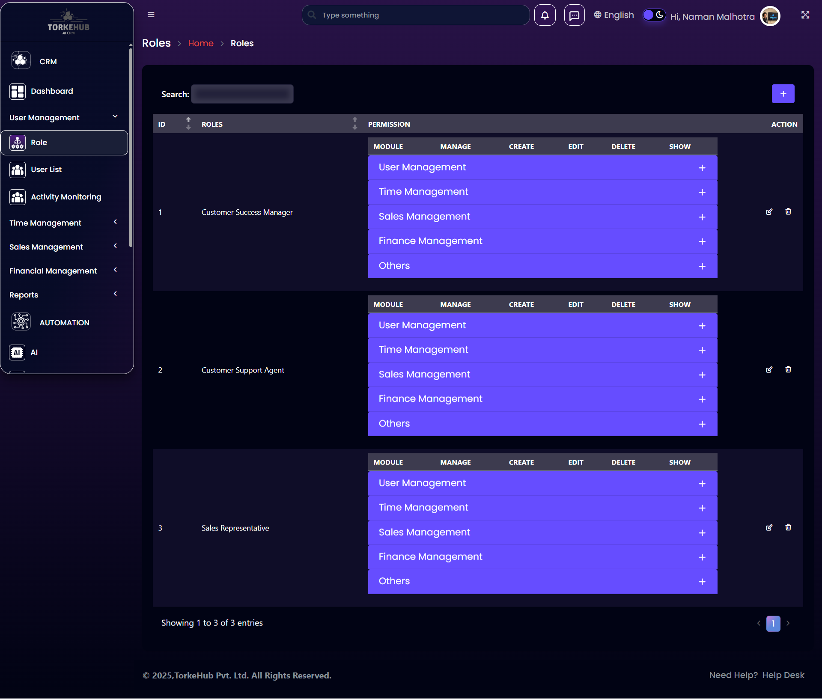Click the hamburger menu icon

[x=151, y=15]
